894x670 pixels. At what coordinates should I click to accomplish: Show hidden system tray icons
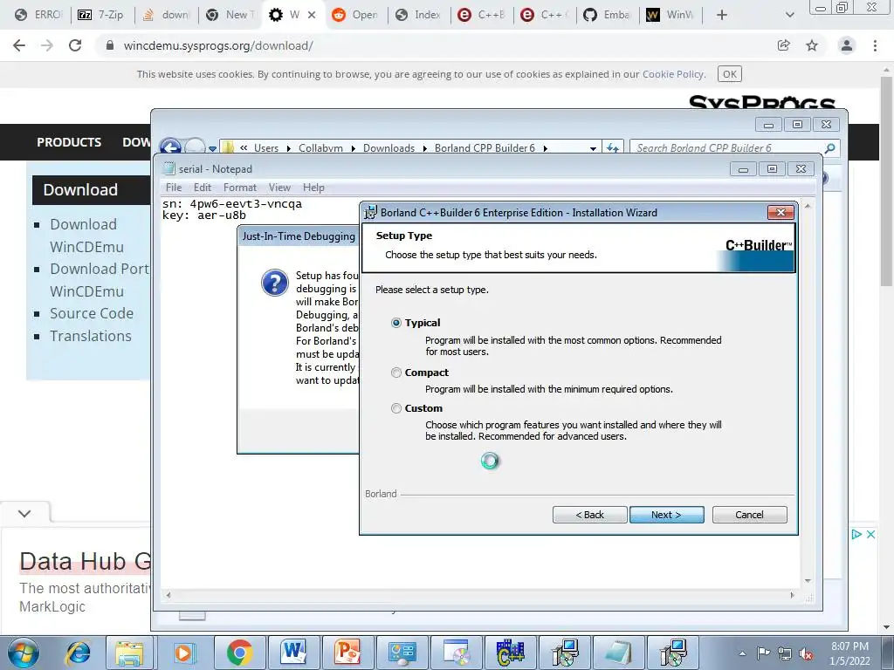(x=742, y=653)
